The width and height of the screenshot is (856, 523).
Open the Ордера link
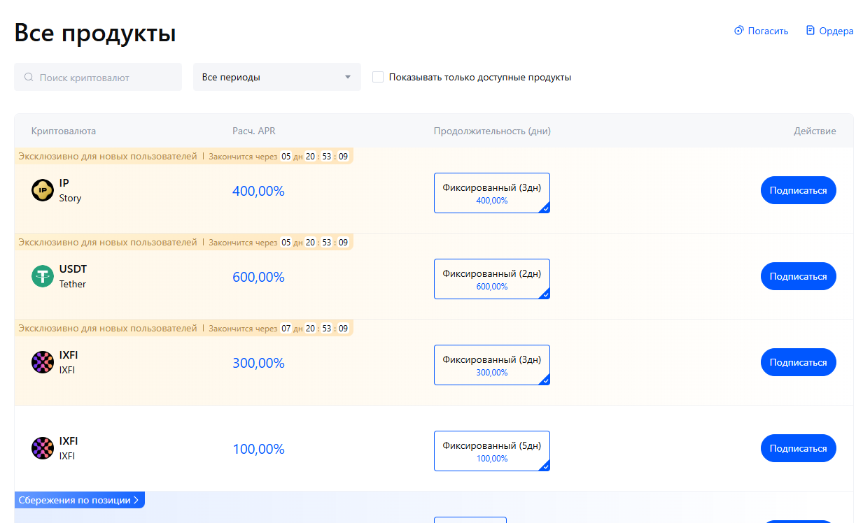coord(836,31)
